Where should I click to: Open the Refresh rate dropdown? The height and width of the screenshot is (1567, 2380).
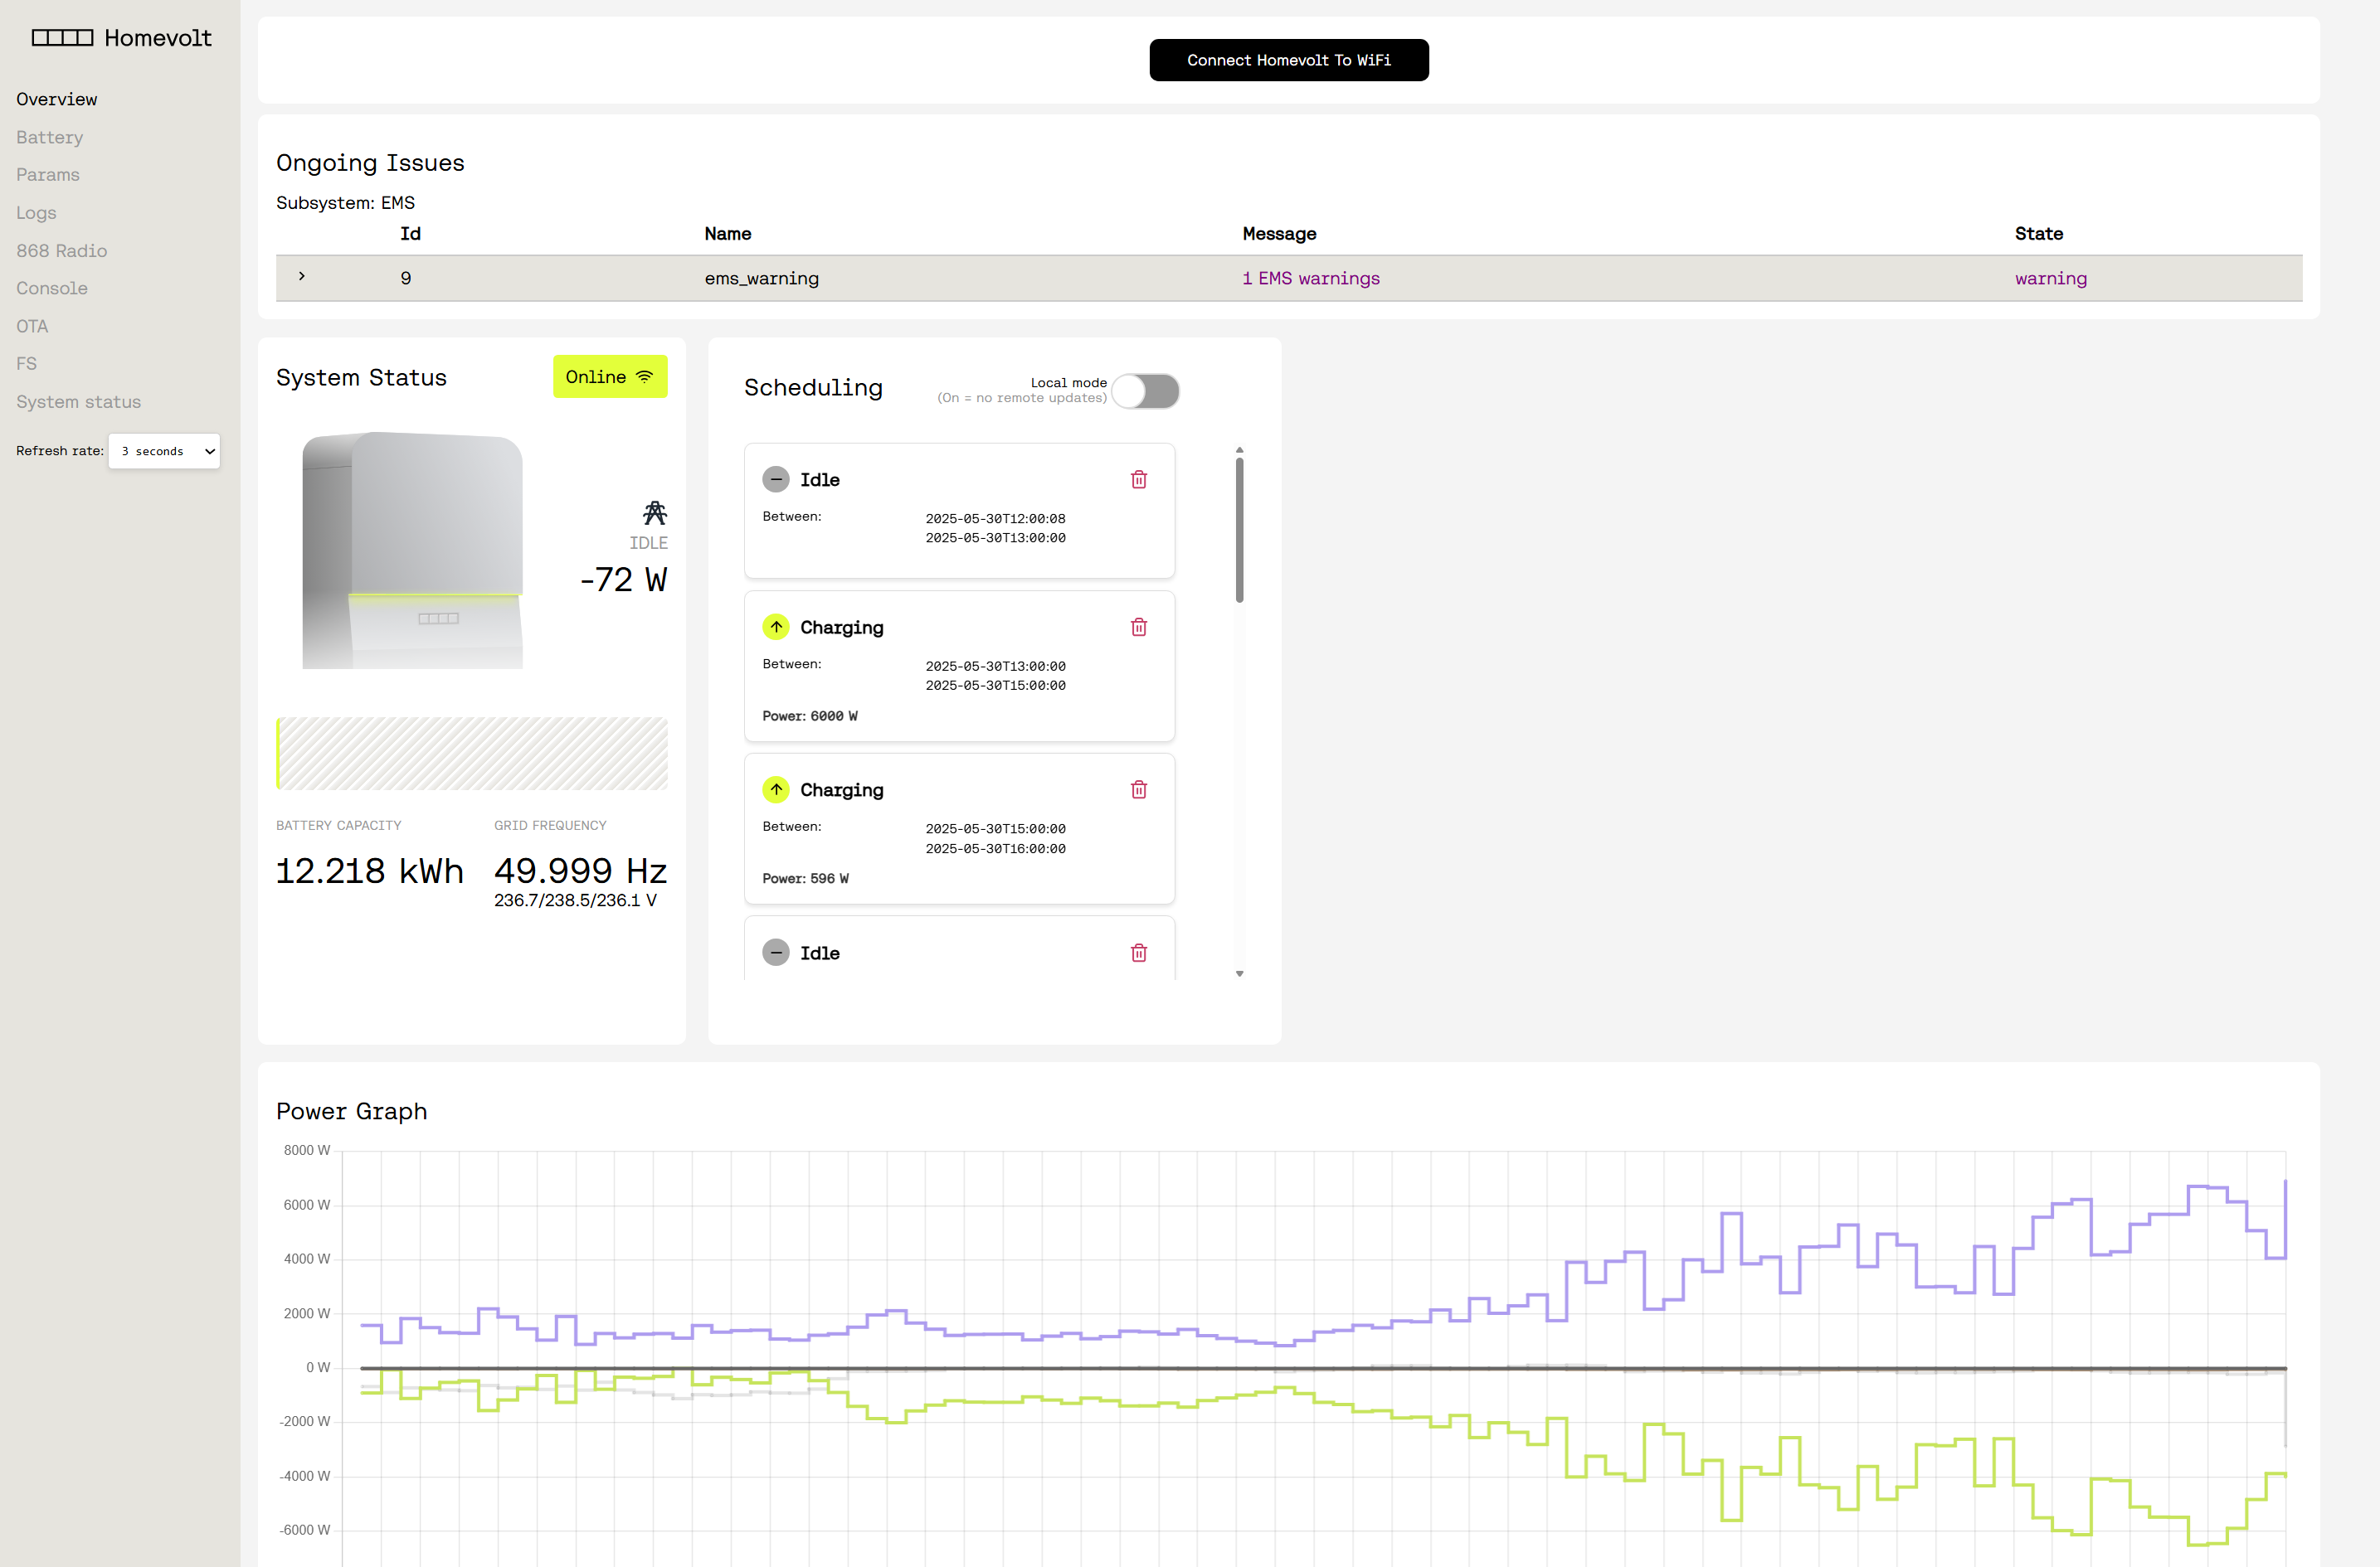(x=164, y=451)
